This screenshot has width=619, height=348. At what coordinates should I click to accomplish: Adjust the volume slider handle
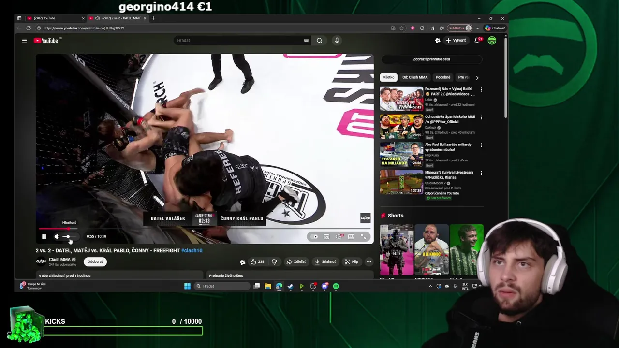[x=68, y=236]
